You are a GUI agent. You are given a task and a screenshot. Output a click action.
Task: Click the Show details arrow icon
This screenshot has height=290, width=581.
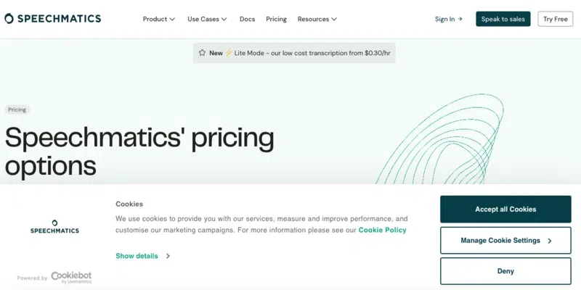tap(168, 256)
